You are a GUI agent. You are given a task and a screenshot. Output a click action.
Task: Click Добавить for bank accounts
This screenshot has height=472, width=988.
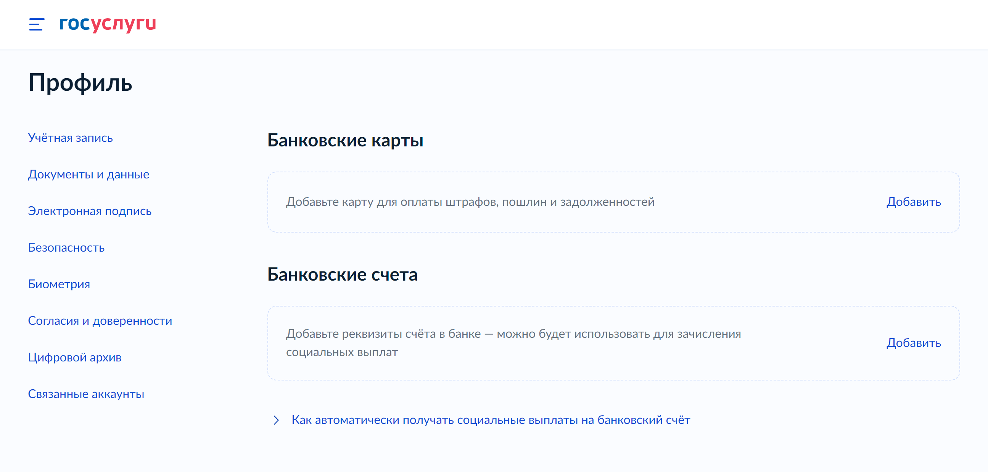click(914, 343)
